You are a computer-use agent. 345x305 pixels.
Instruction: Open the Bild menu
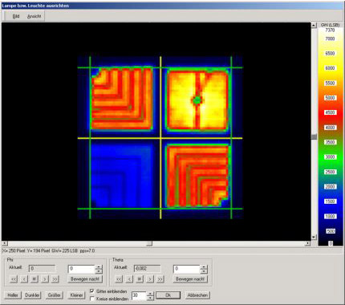(x=16, y=16)
